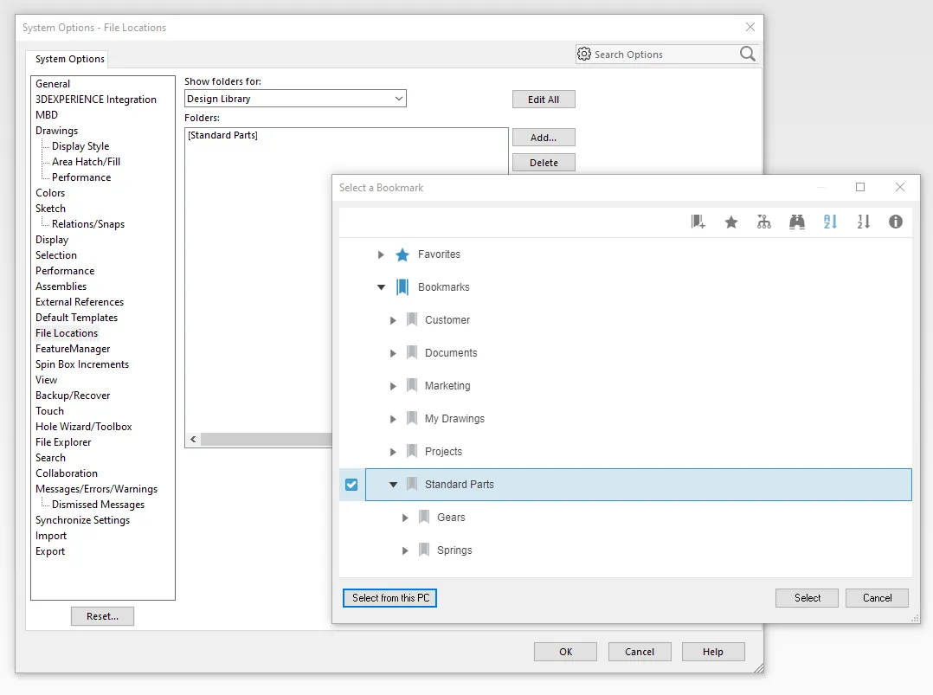Image resolution: width=933 pixels, height=695 pixels.
Task: Select File Locations in the options list
Action: point(67,332)
